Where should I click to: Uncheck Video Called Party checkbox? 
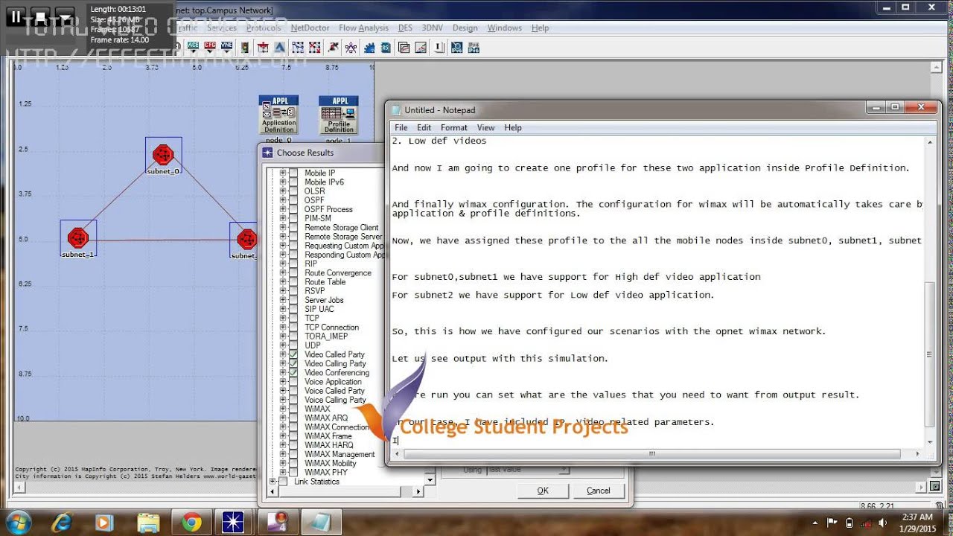pos(293,354)
